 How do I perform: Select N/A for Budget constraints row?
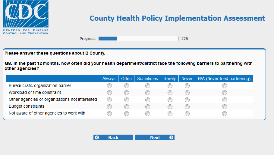pyautogui.click(x=225, y=106)
